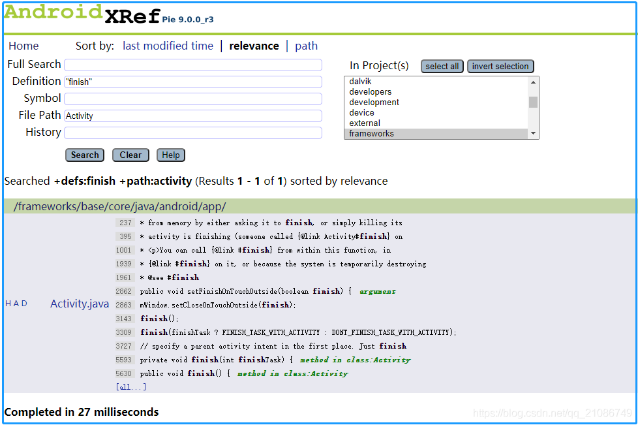Open the Help button
Viewport: 638px width, 425px height.
[x=171, y=155]
